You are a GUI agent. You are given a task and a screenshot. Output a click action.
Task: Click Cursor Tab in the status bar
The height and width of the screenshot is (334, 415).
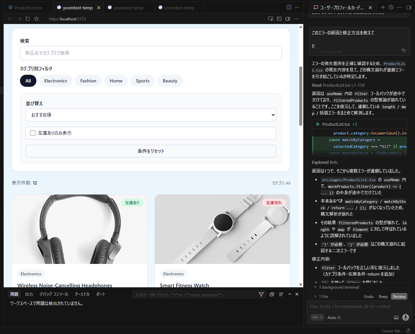click(391, 331)
